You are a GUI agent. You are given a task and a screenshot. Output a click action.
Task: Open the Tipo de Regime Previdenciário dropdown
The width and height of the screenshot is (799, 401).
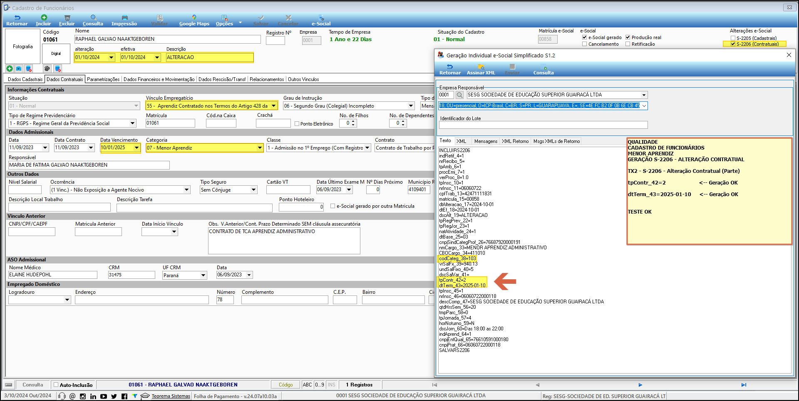pyautogui.click(x=132, y=123)
